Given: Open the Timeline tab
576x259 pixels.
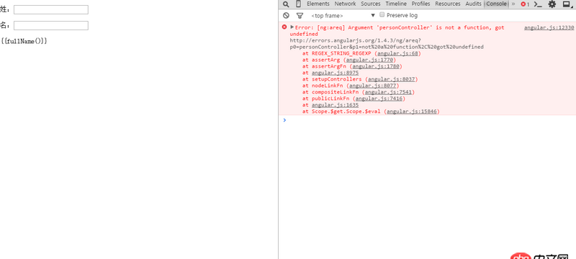Looking at the screenshot, I should [396, 4].
